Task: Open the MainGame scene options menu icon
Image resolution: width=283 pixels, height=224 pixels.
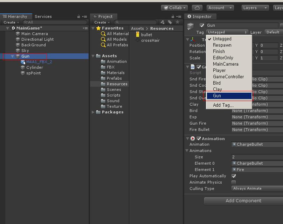Action: tap(85, 28)
